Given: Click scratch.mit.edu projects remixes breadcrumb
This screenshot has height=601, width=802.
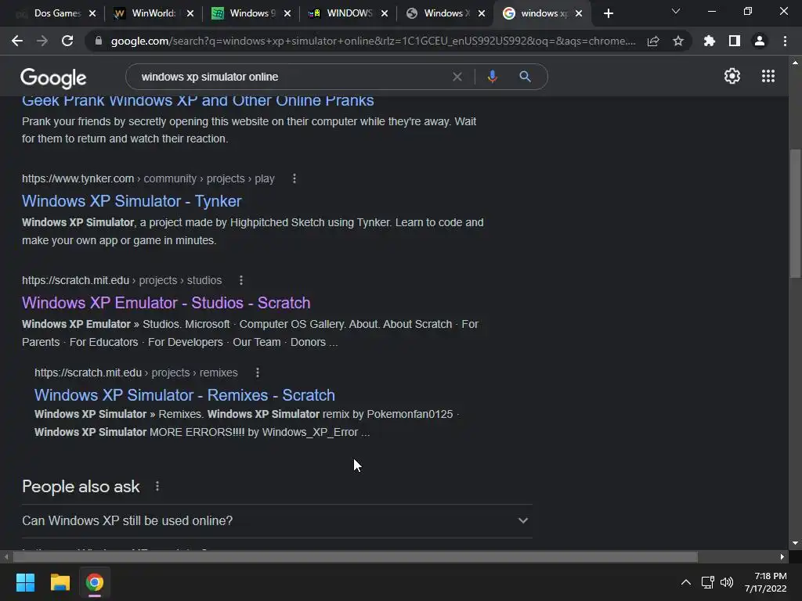Looking at the screenshot, I should (136, 372).
